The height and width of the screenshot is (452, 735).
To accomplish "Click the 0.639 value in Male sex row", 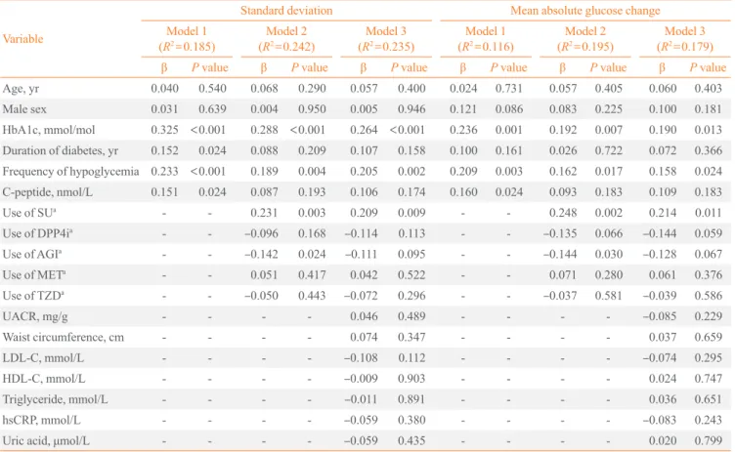I will (212, 109).
